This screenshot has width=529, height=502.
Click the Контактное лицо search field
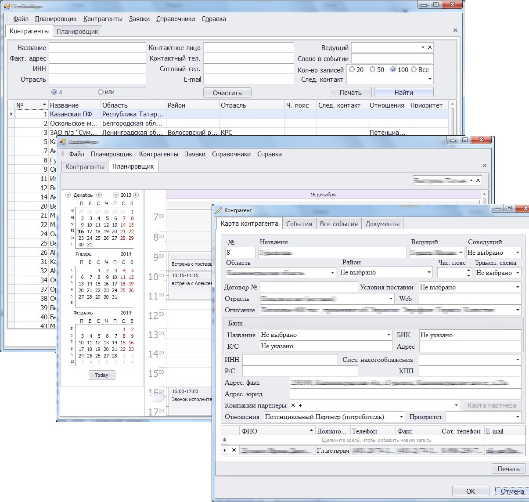(248, 47)
